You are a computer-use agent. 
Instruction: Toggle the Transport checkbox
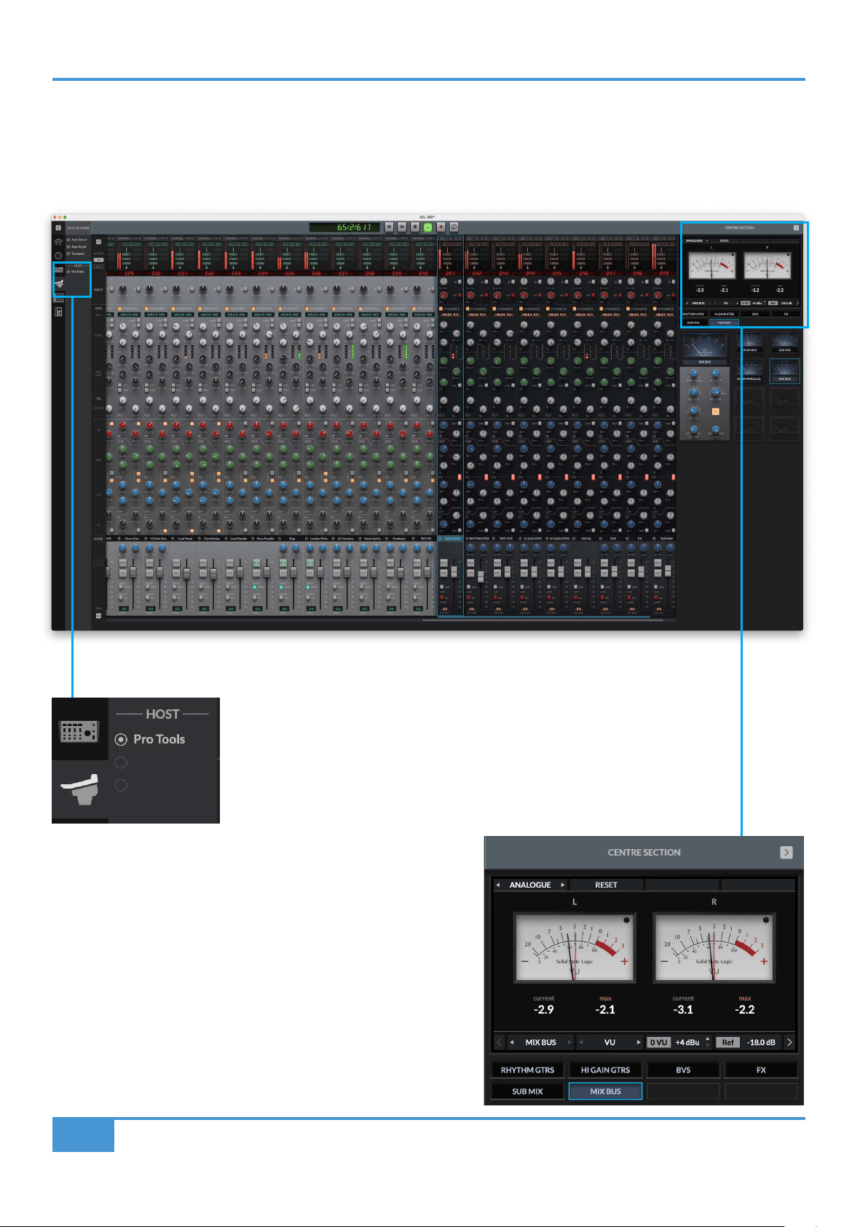pyautogui.click(x=68, y=253)
